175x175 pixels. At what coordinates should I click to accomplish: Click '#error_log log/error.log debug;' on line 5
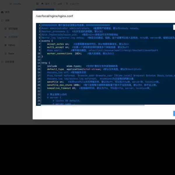click(x=63, y=38)
